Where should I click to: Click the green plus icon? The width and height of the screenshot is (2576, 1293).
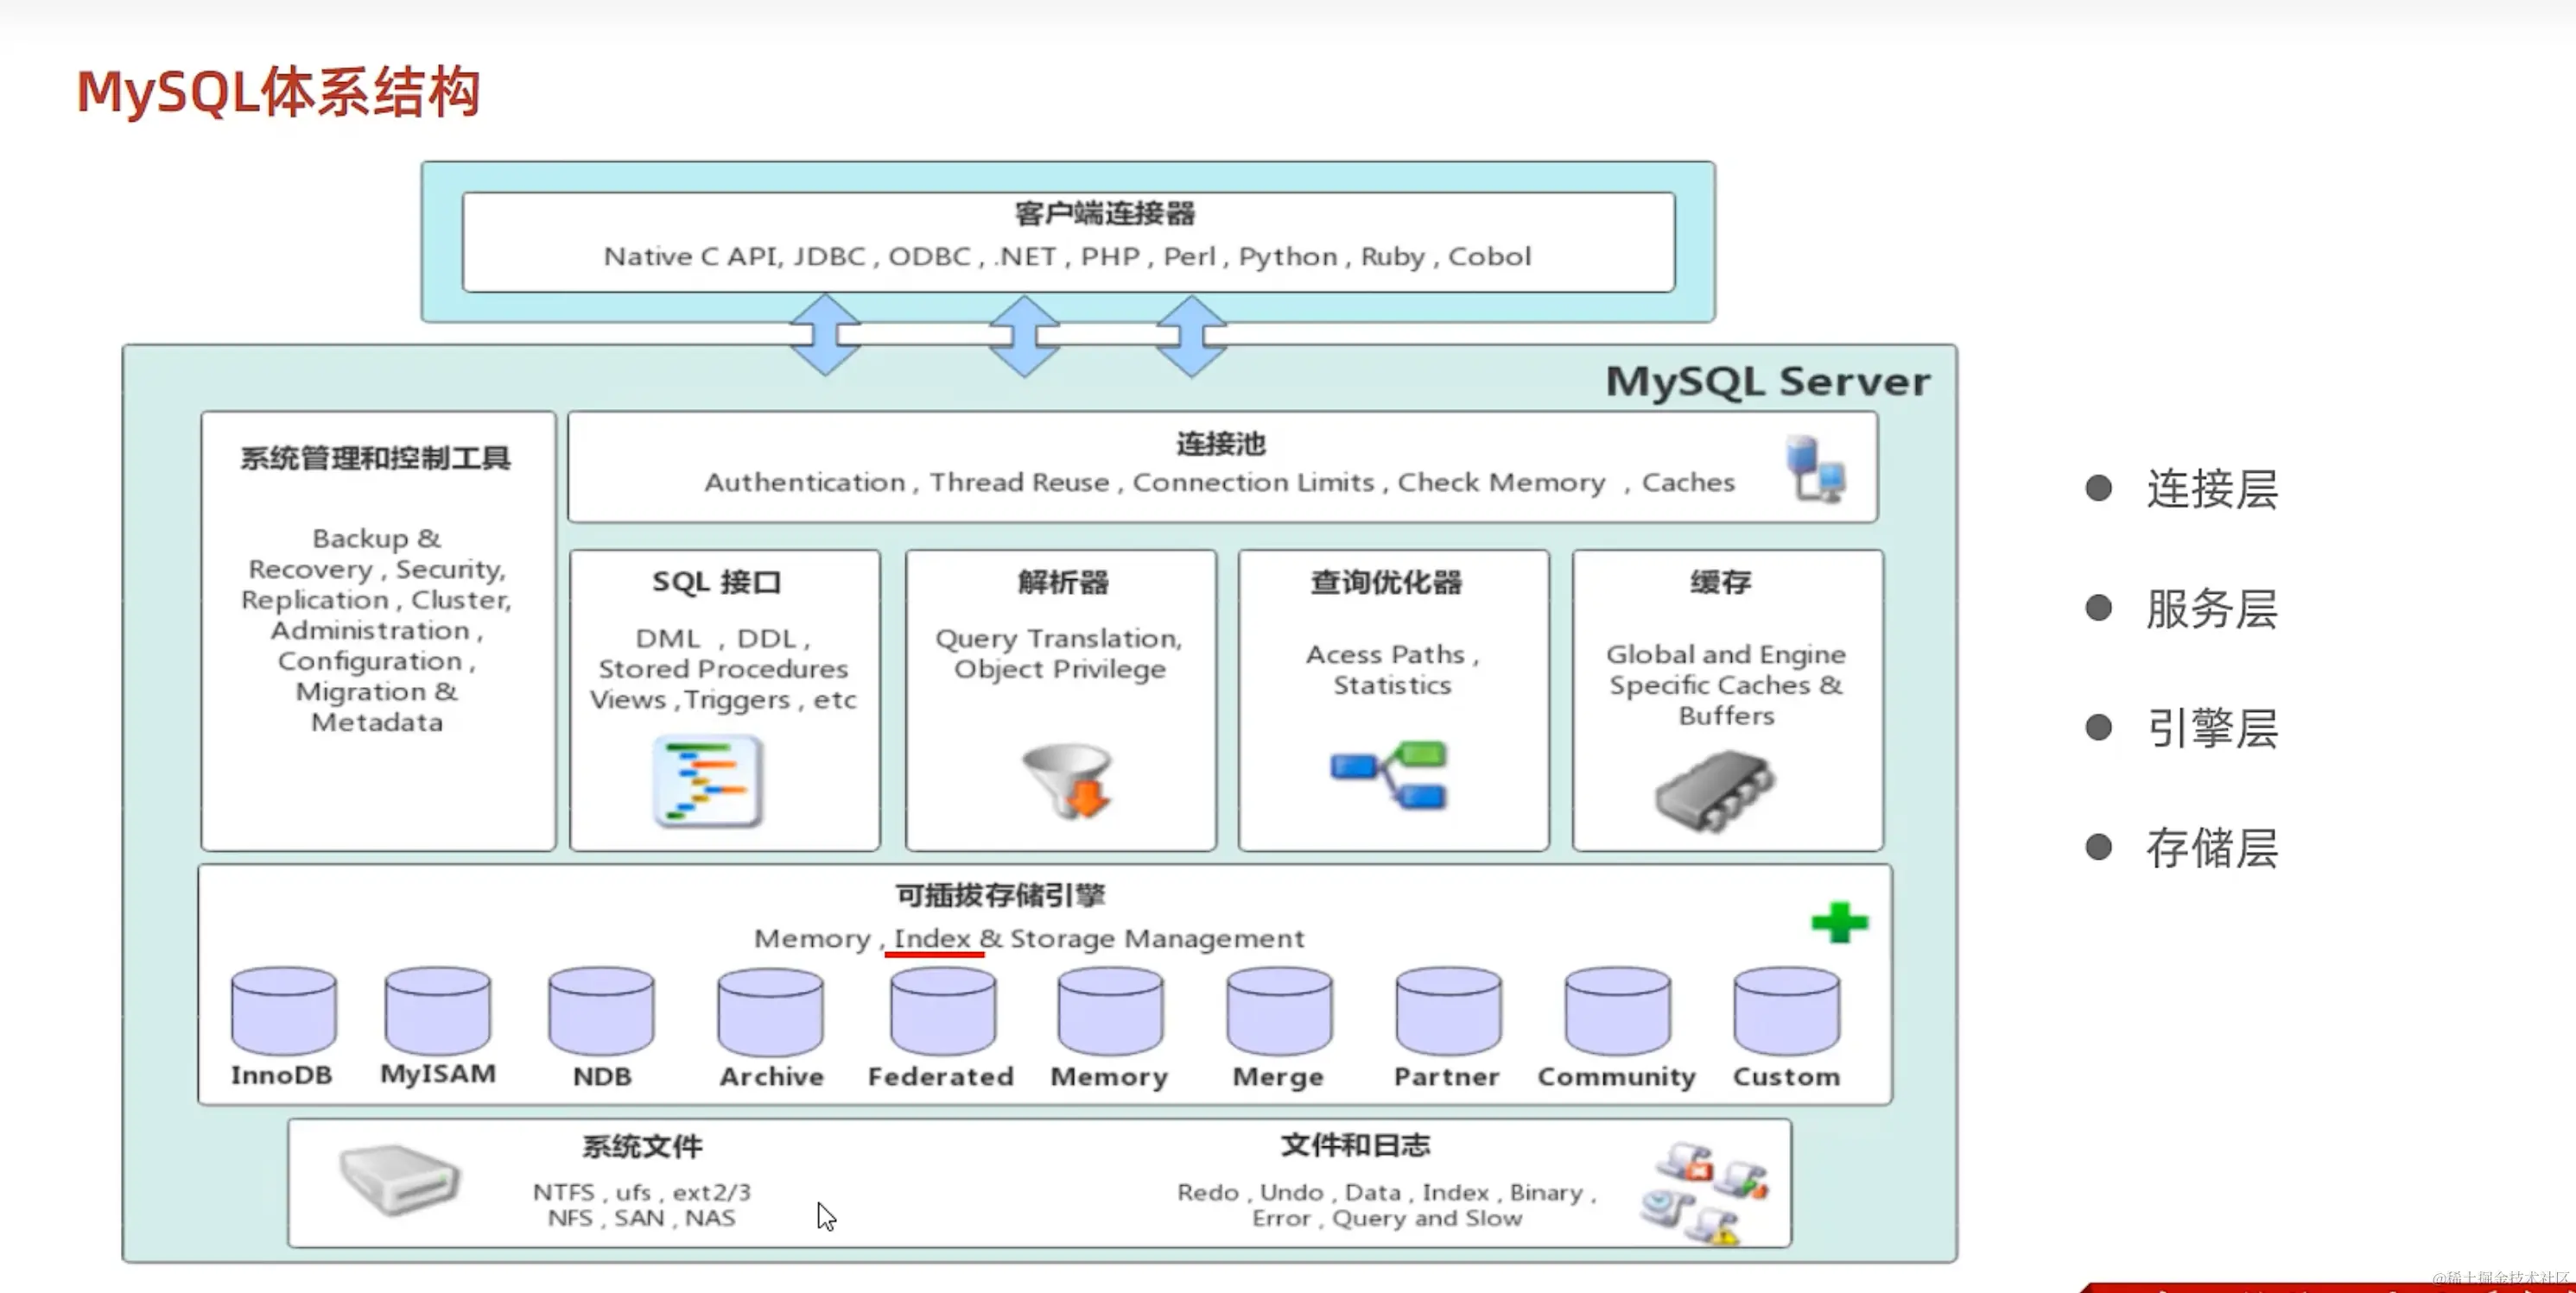tap(1838, 921)
